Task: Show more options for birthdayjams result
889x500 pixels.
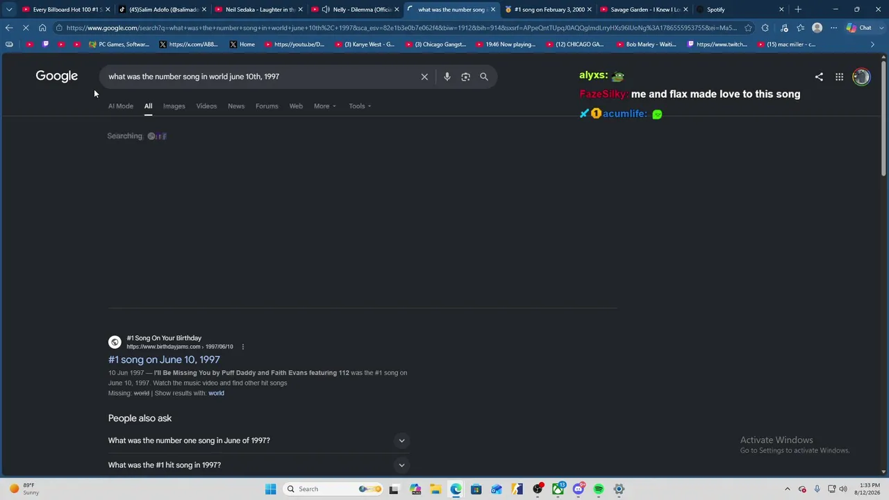Action: (x=242, y=347)
